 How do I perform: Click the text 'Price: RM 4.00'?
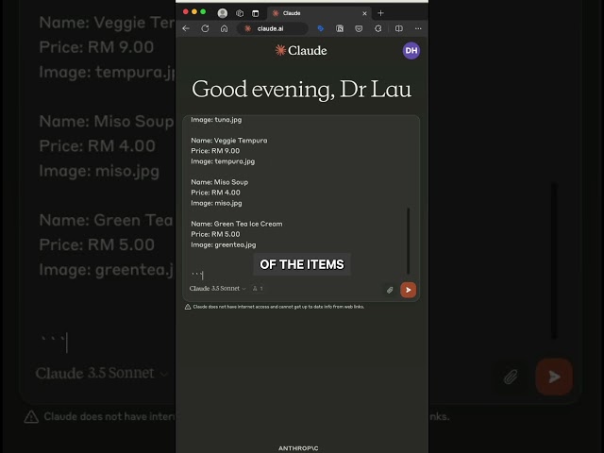pyautogui.click(x=216, y=193)
